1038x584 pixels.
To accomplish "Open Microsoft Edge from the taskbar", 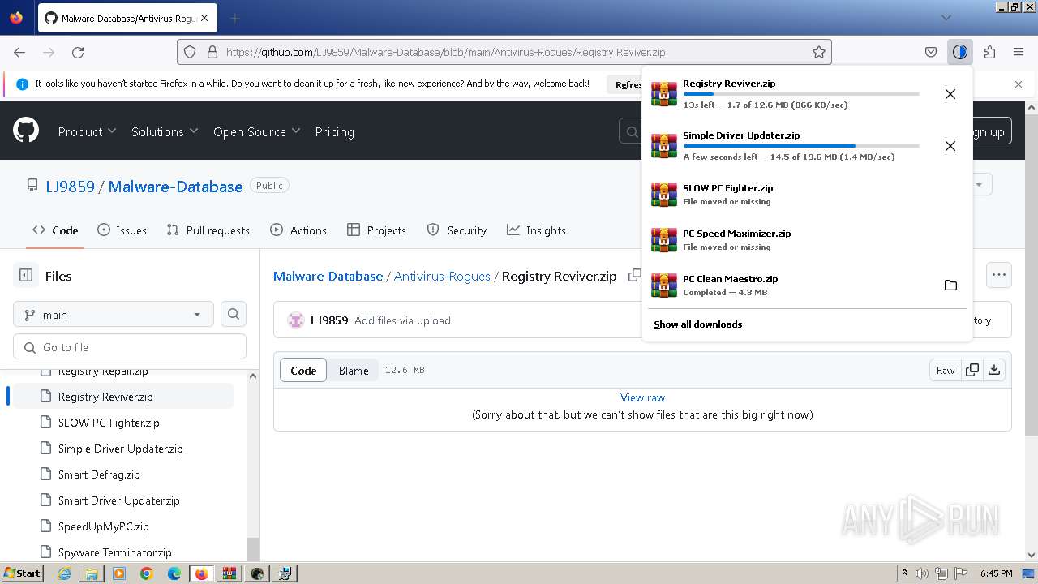I will tap(174, 573).
